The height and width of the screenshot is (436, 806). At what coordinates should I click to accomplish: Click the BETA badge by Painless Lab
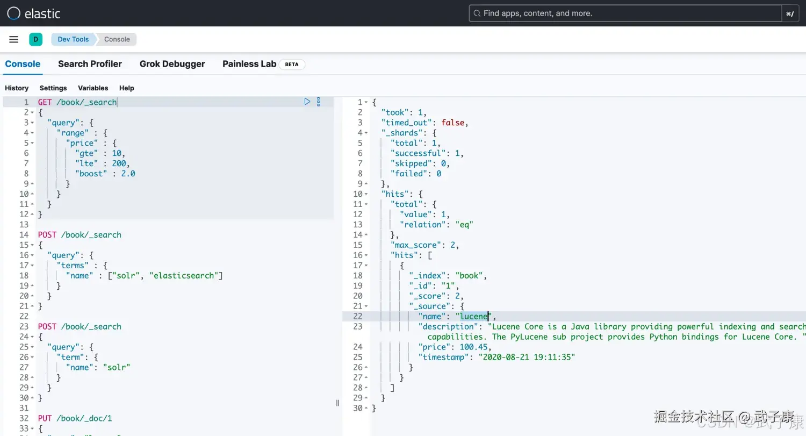pos(292,65)
